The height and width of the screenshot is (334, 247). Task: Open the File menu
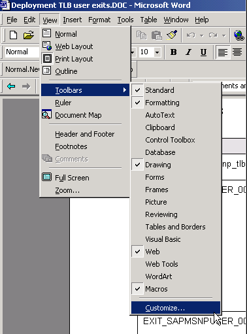click(12, 20)
